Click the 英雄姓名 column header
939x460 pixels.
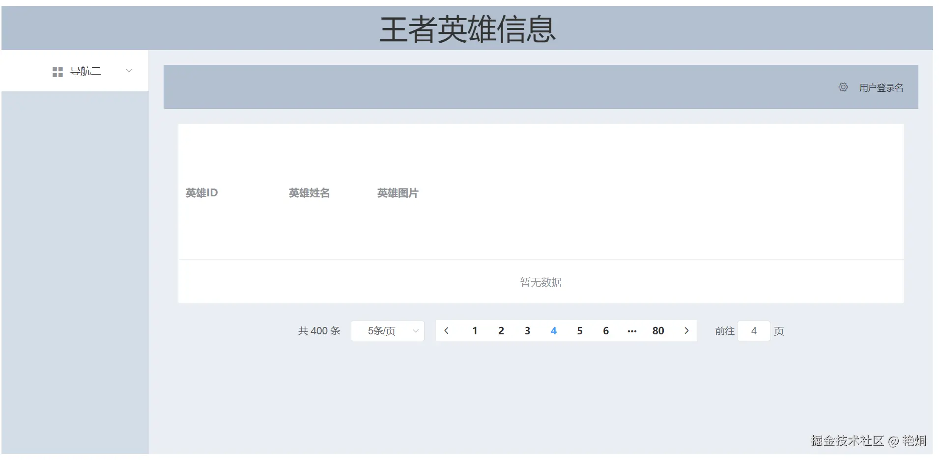coord(309,192)
